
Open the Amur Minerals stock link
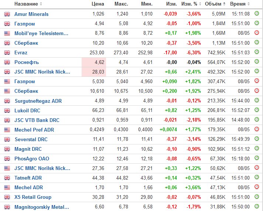click(x=31, y=14)
